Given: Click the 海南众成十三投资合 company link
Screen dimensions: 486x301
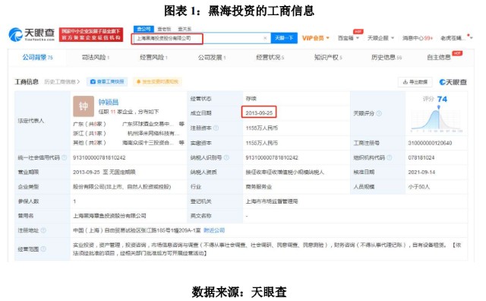Looking at the screenshot, I should (147, 143).
